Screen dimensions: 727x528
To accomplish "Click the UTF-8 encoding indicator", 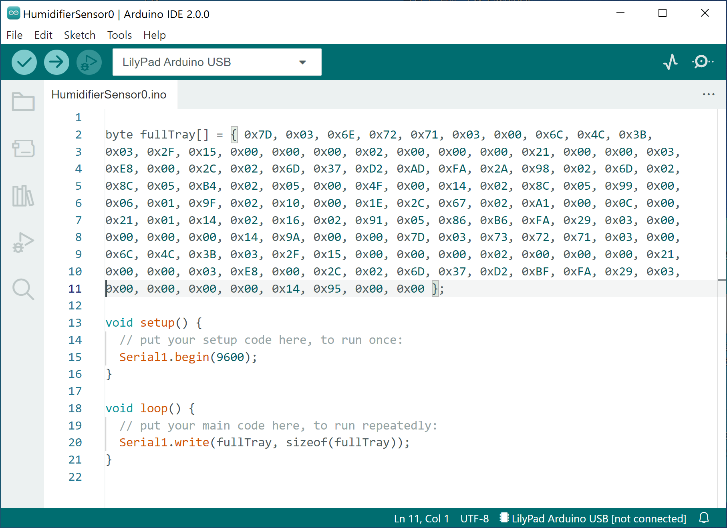I will [475, 518].
